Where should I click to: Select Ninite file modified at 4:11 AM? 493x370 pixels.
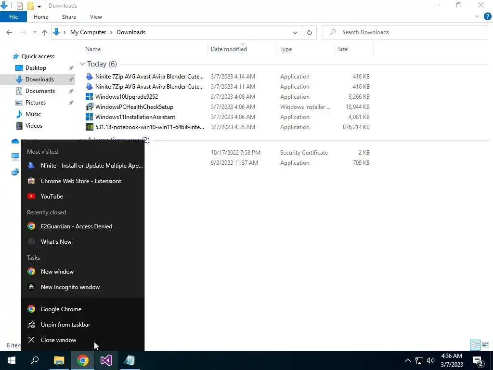click(x=149, y=87)
